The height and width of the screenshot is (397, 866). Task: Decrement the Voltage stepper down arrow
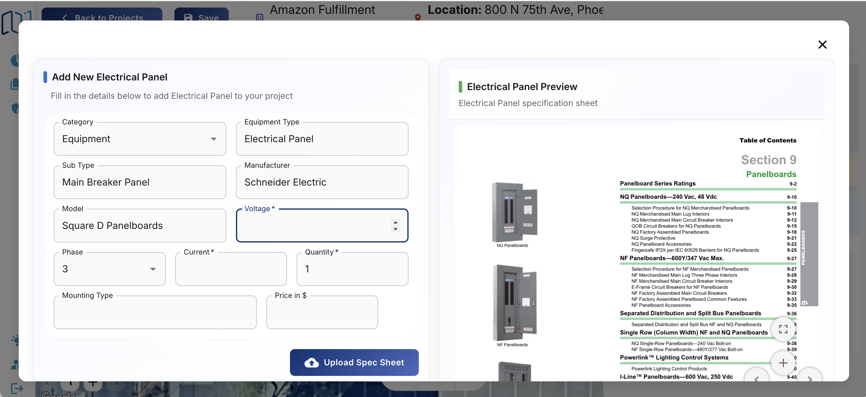coord(395,229)
